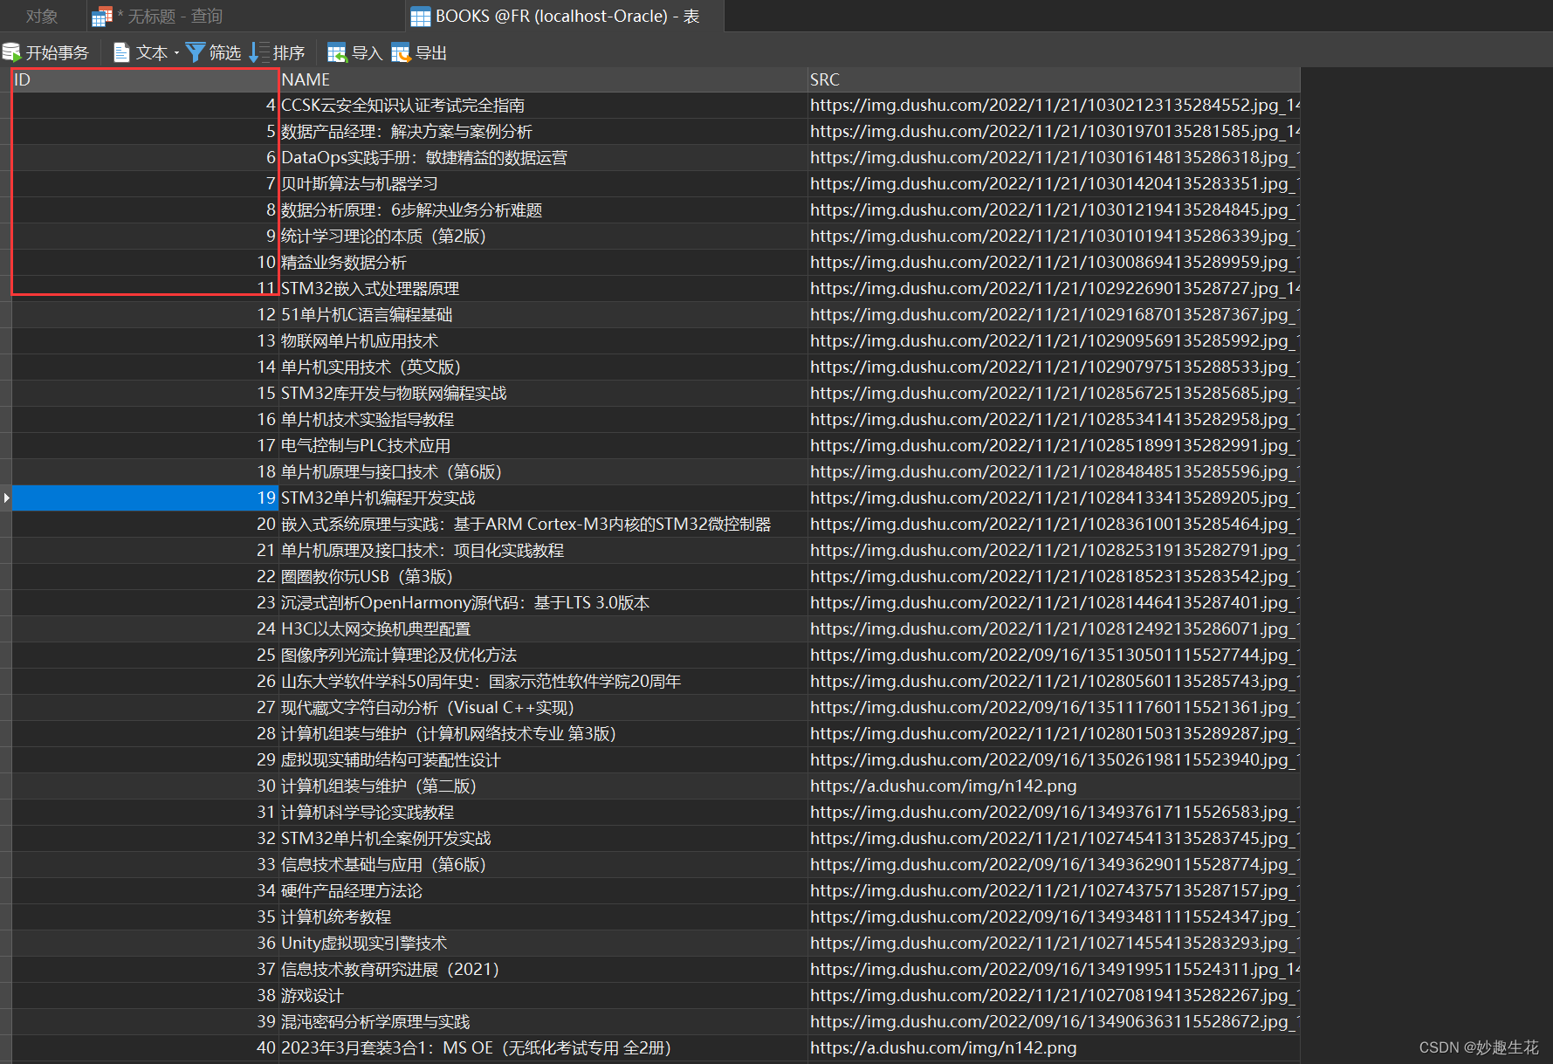Screen dimensions: 1553x1064
Task: Select cell Unity虚拟现实引擎技术
Action: [x=543, y=943]
